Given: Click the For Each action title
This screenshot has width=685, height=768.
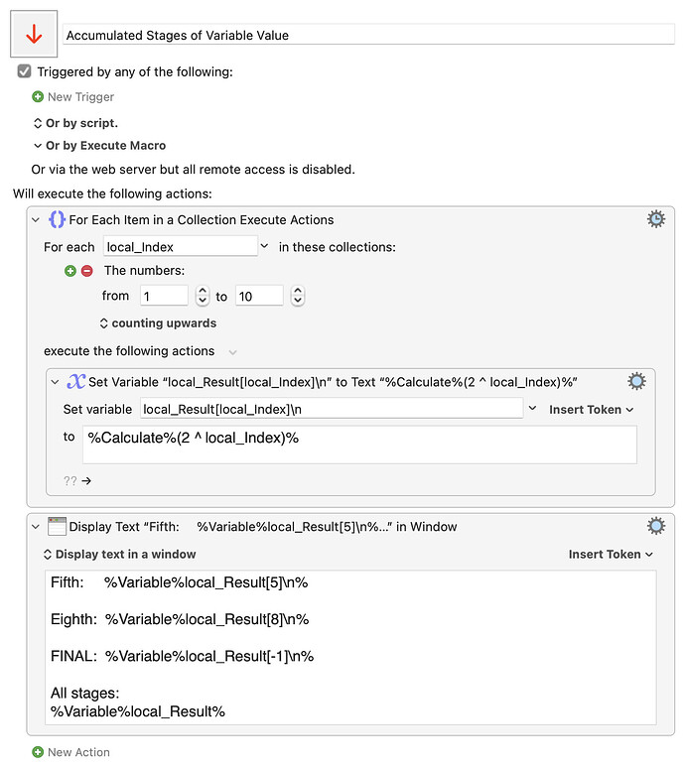Looking at the screenshot, I should click(202, 220).
